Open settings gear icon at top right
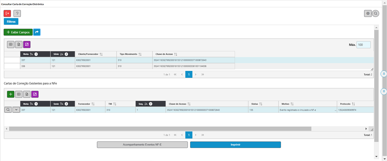The width and height of the screenshot is (387, 161). pos(368,13)
